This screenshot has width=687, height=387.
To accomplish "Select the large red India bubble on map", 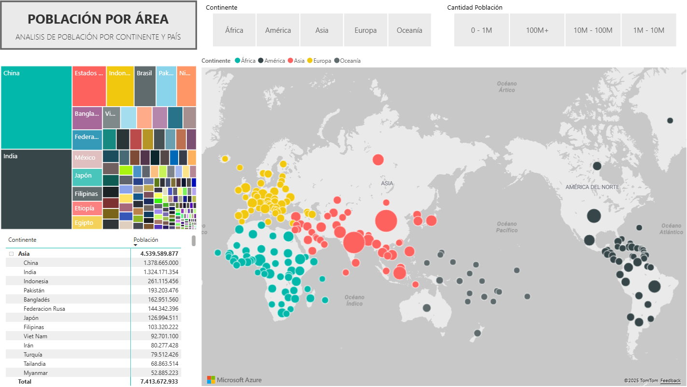I will pos(354,242).
